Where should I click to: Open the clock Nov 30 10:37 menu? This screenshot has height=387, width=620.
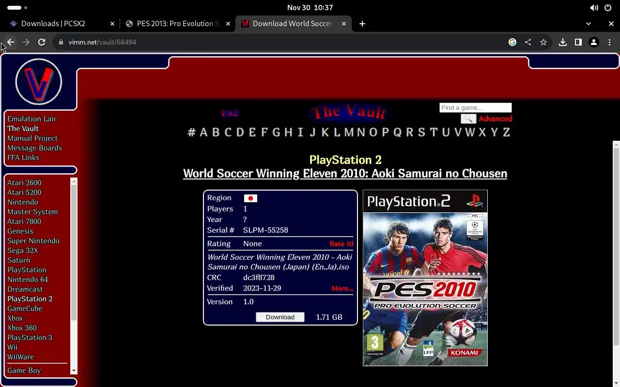[x=310, y=8]
